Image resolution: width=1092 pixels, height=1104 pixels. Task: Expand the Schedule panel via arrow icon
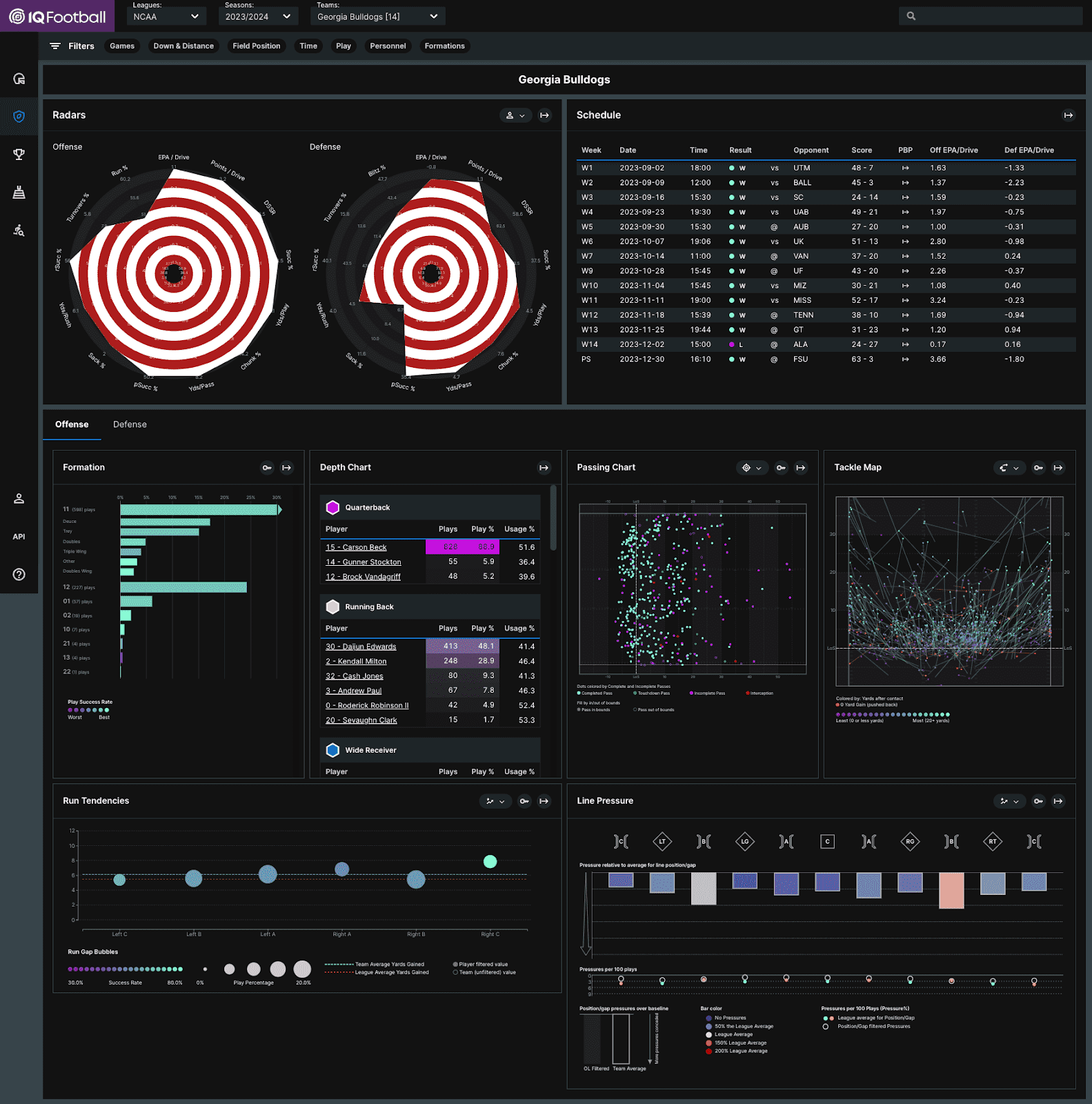(1068, 115)
